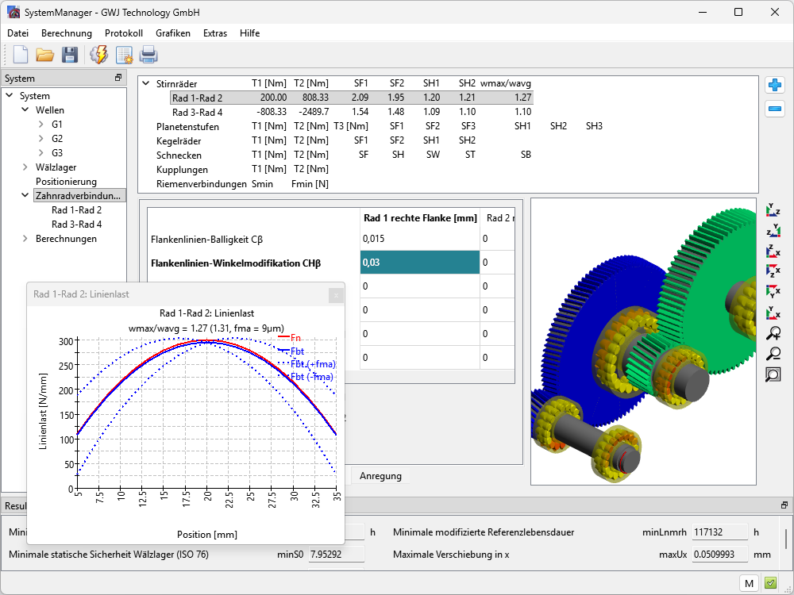Run calculation with the lightning gear icon
794x595 pixels.
click(x=99, y=55)
